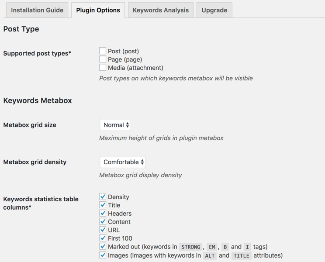Disable the Title column checkbox
The width and height of the screenshot is (325, 262).
(x=103, y=205)
